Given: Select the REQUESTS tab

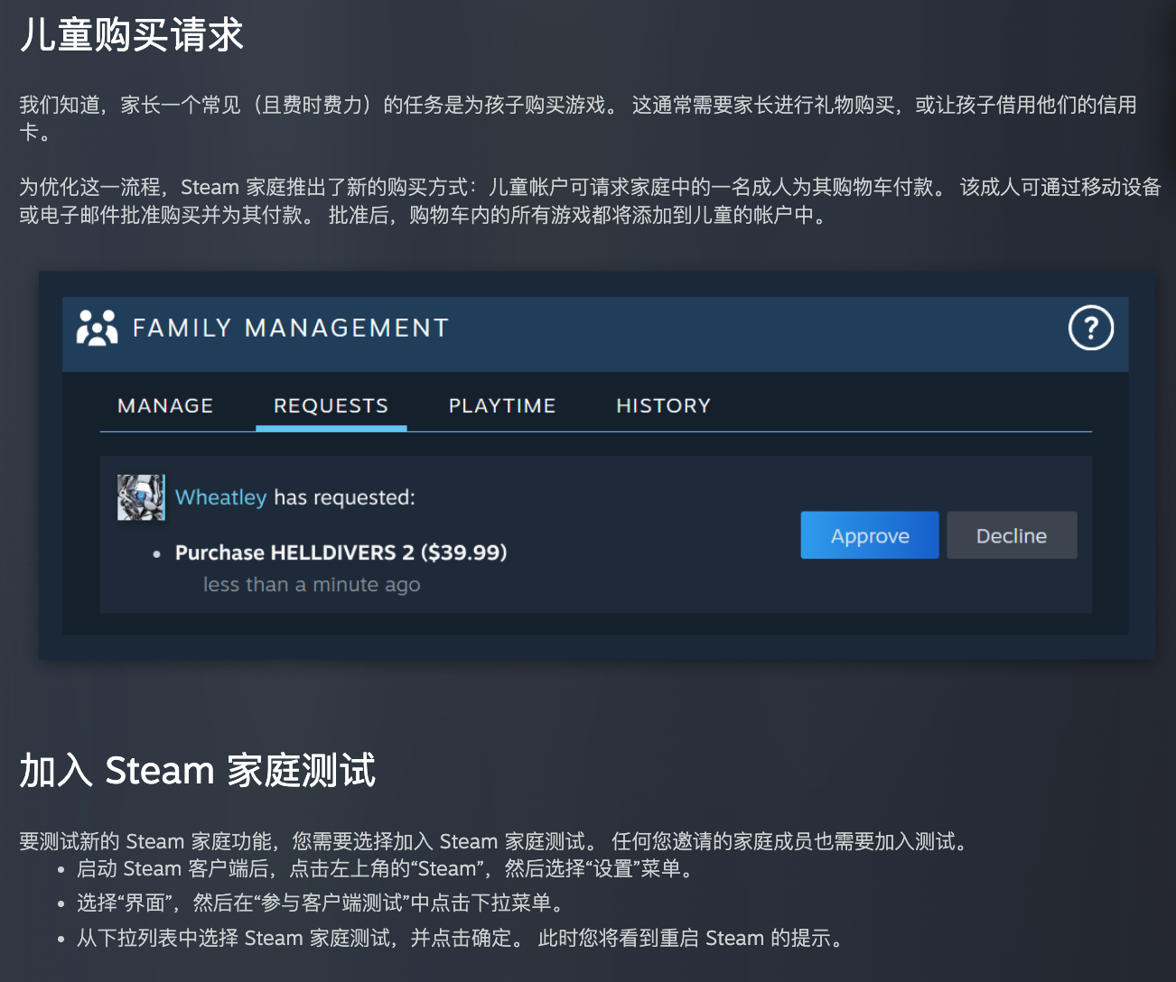Looking at the screenshot, I should click(x=331, y=406).
